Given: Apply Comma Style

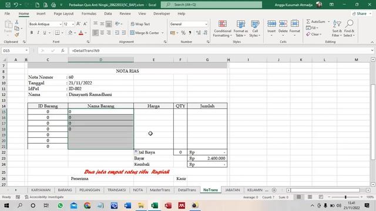Looking at the screenshot, I should pyautogui.click(x=190, y=33).
